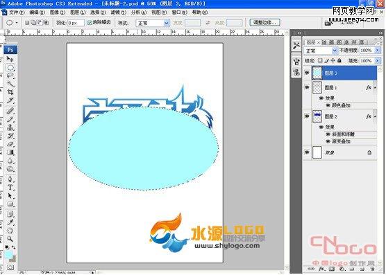
Task: Select the Move tool
Action: [x=10, y=59]
